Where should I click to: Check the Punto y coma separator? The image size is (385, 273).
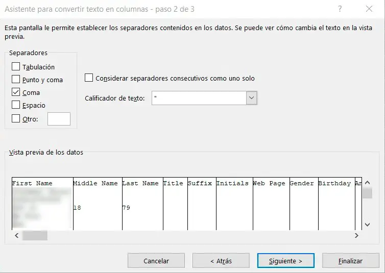click(x=16, y=80)
